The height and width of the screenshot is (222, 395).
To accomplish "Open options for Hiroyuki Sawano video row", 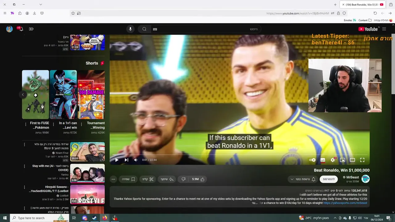I will 24,187.
